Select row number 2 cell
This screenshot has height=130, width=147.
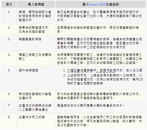(x=9, y=29)
